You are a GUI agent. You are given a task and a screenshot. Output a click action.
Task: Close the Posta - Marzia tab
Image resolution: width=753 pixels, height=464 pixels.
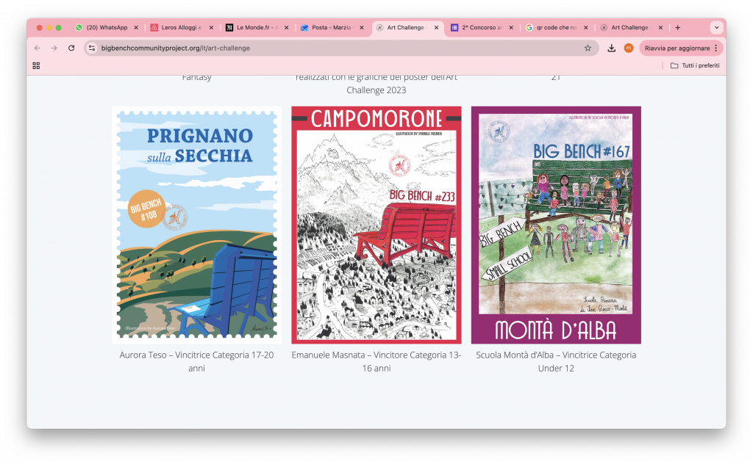tap(362, 28)
